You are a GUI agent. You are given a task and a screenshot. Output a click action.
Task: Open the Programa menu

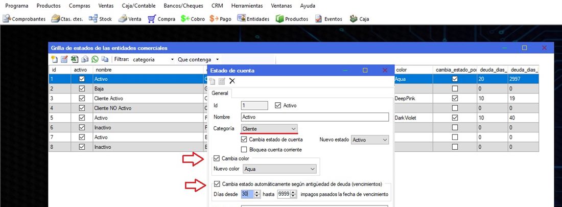tap(17, 6)
